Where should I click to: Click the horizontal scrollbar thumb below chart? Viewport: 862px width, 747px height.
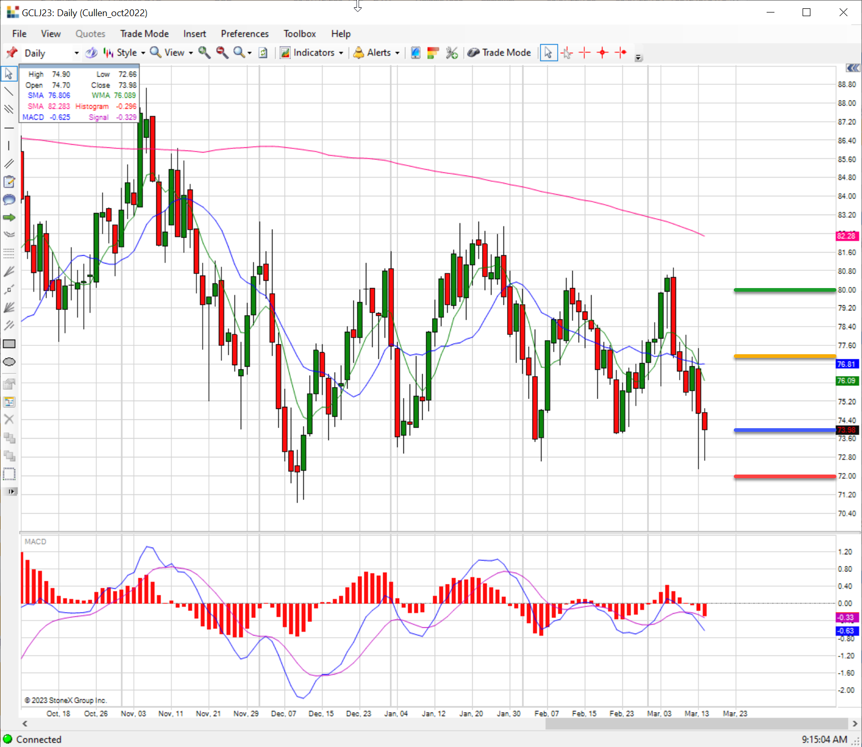point(697,724)
